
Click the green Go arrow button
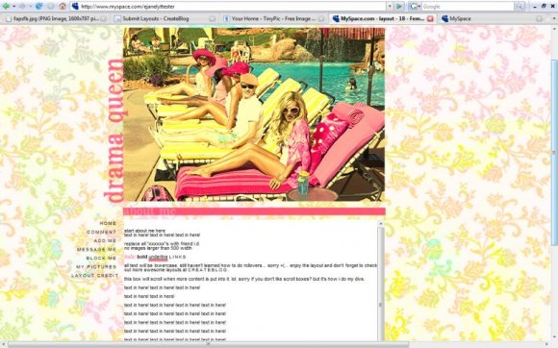[399, 7]
